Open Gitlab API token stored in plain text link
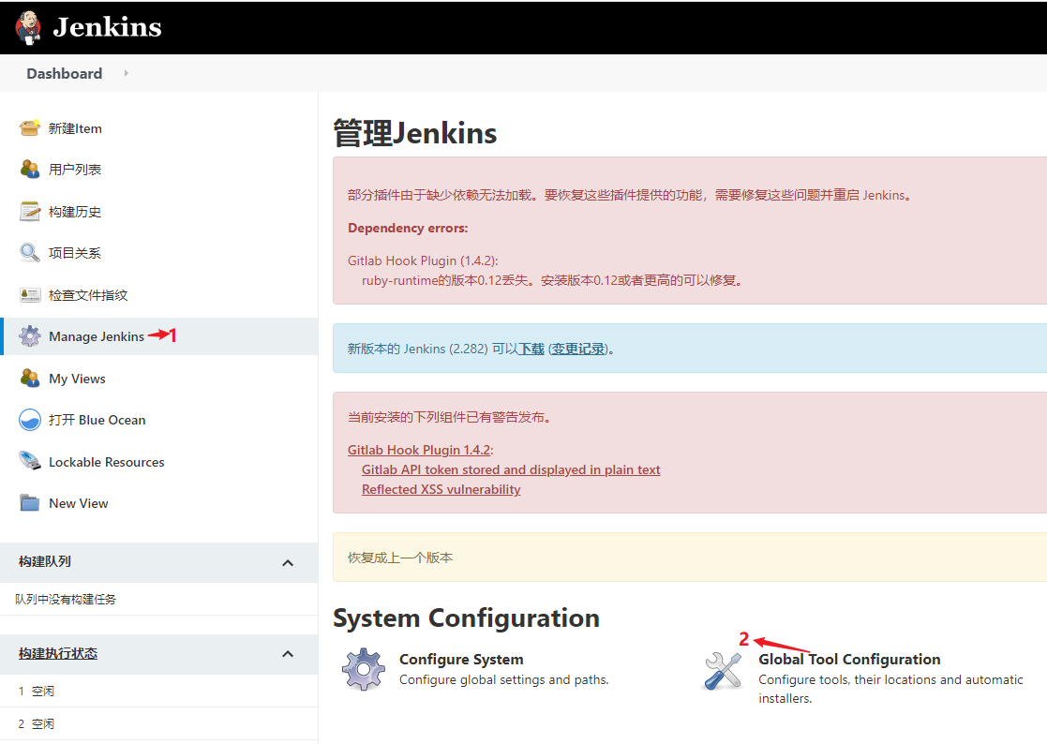The width and height of the screenshot is (1047, 744). pyautogui.click(x=511, y=469)
